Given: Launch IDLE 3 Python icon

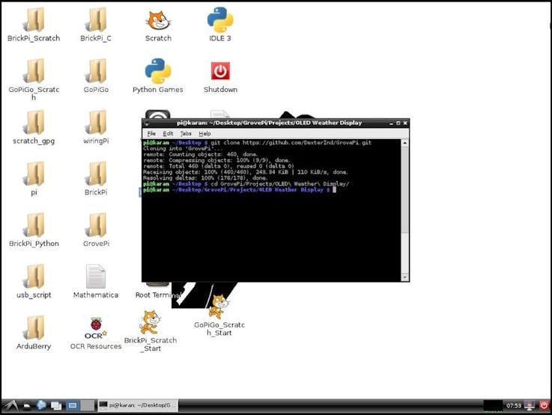Looking at the screenshot, I should [220, 19].
